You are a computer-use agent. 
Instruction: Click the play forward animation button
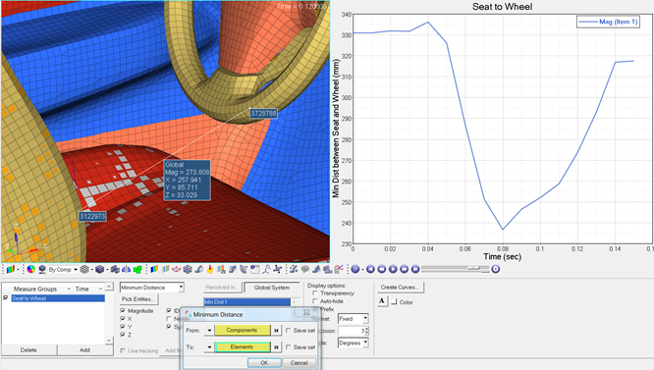(393, 269)
